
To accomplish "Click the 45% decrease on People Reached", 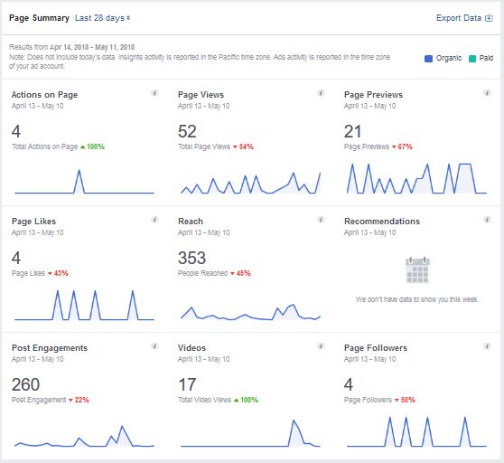I will (x=240, y=273).
